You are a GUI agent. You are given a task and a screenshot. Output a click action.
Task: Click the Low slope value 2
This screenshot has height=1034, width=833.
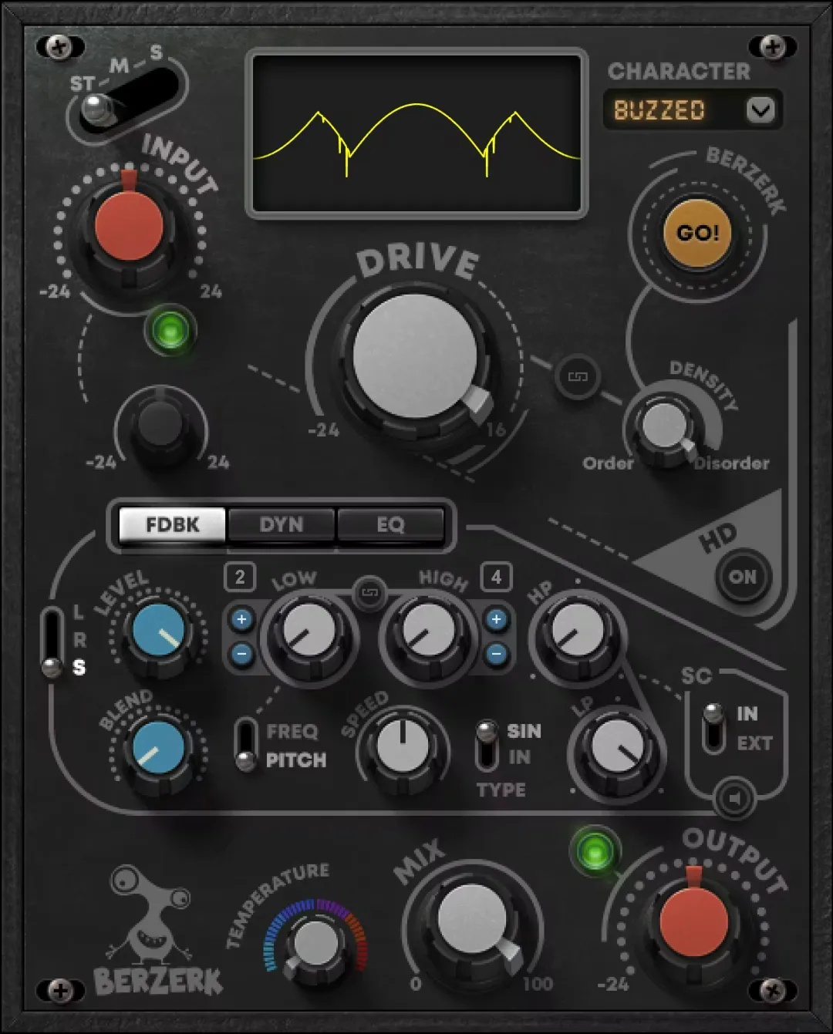coord(240,577)
